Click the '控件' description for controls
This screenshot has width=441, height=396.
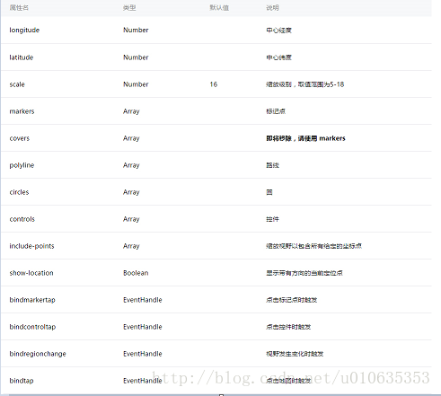(272, 219)
